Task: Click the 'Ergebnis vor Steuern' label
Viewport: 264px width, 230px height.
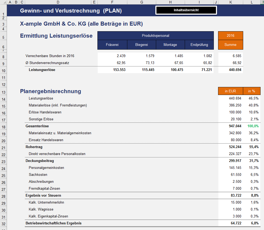Action: coord(43,195)
